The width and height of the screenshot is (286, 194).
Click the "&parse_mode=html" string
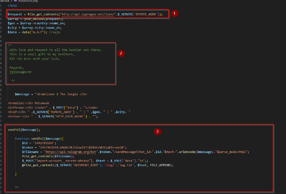coord(231,152)
